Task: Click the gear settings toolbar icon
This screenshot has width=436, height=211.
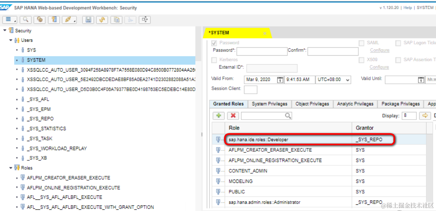Action: (40, 20)
